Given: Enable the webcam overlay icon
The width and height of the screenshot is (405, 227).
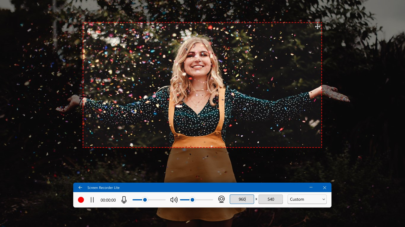Looking at the screenshot, I should point(221,200).
